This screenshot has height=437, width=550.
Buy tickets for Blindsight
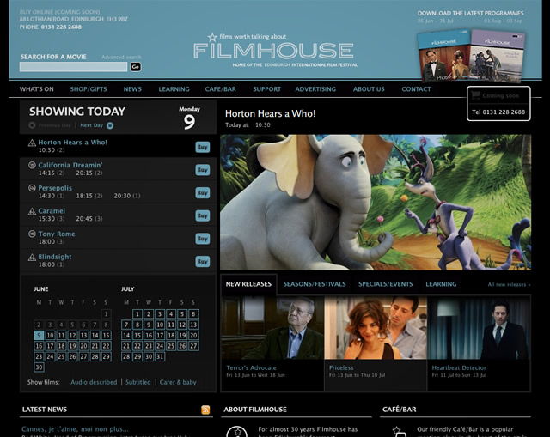tap(203, 262)
